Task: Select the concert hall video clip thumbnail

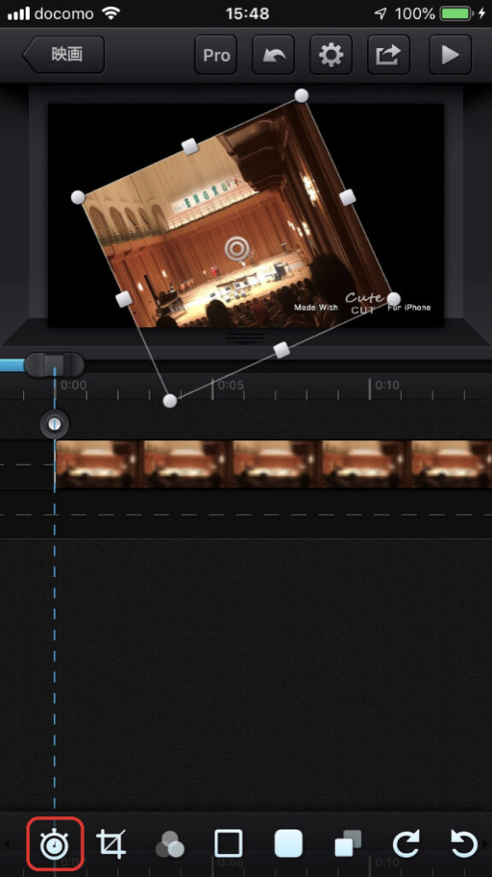Action: click(274, 464)
